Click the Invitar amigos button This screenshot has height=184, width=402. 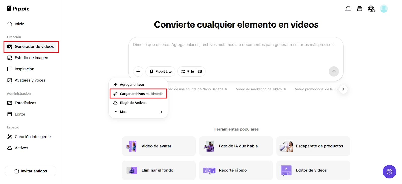click(30, 171)
